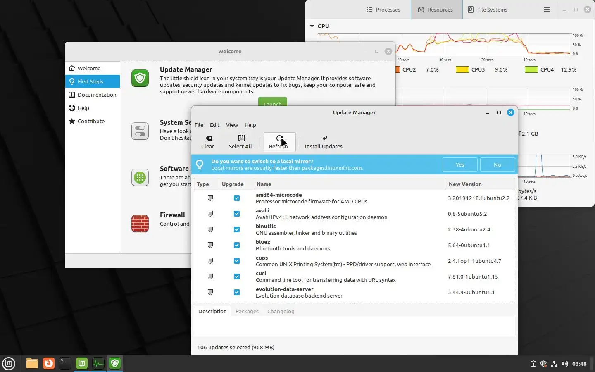The width and height of the screenshot is (595, 372).
Task: Click the shield type icon of the binutils row
Action: [210, 229]
